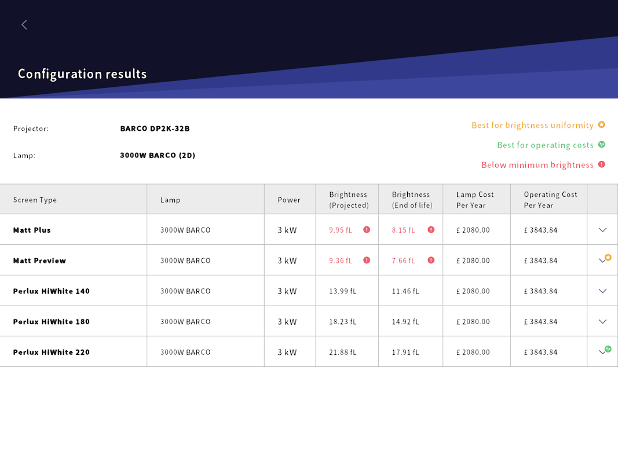Click the 'Configuration results' page title

[x=82, y=74]
